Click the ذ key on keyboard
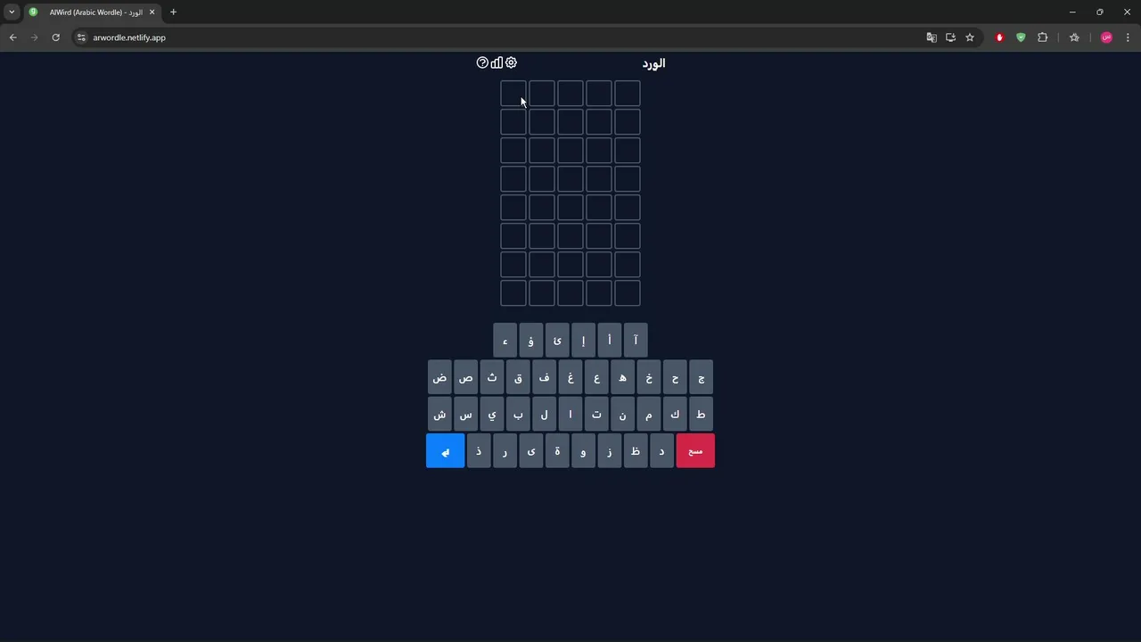Image resolution: width=1141 pixels, height=642 pixels. point(479,451)
